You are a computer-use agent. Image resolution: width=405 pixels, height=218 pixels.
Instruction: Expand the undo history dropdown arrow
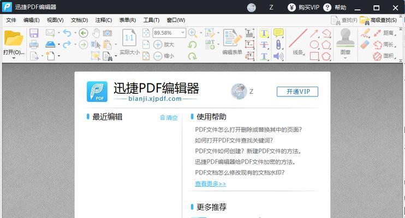pyautogui.click(x=75, y=33)
